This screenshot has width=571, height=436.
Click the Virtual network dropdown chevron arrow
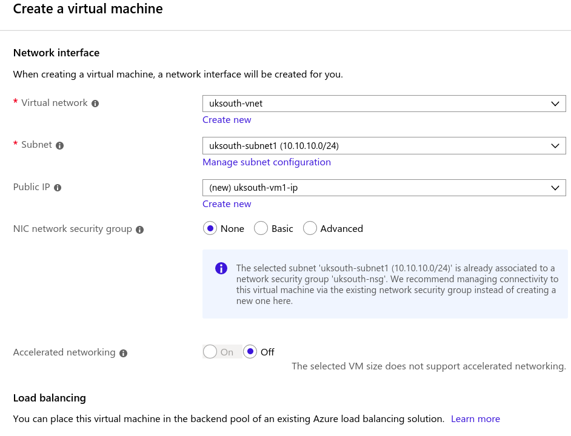555,104
